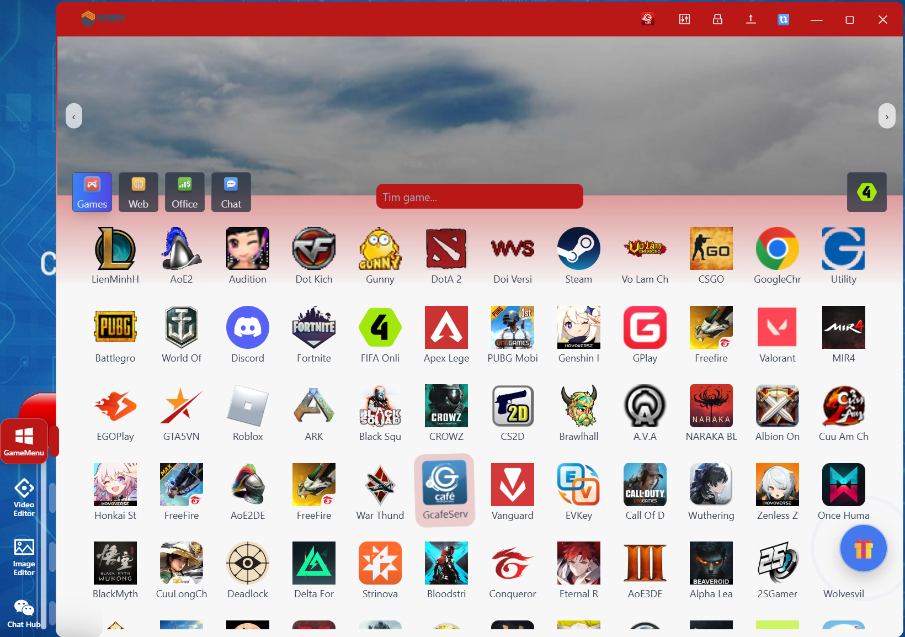Select the Games category tab

[92, 192]
